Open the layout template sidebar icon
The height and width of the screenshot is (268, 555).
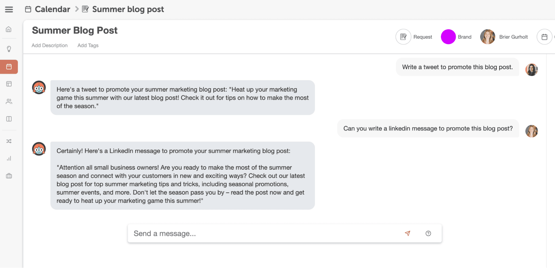tap(9, 84)
